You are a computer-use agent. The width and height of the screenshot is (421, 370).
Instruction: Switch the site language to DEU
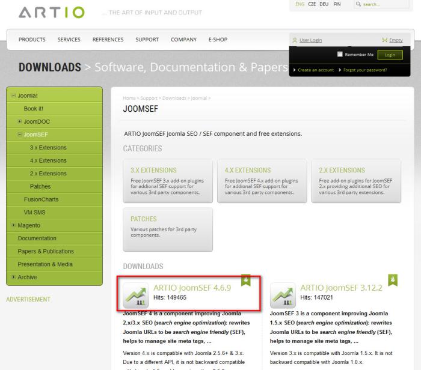324,5
